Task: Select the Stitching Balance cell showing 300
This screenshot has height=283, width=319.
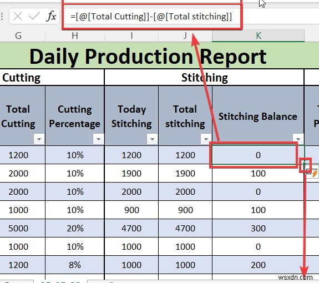Action: 258,228
